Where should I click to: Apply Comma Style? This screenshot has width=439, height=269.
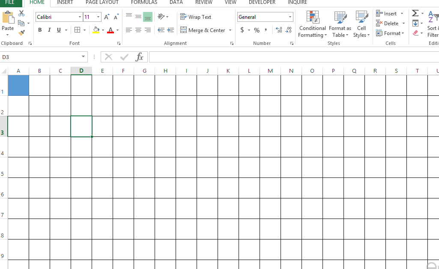[x=266, y=30]
